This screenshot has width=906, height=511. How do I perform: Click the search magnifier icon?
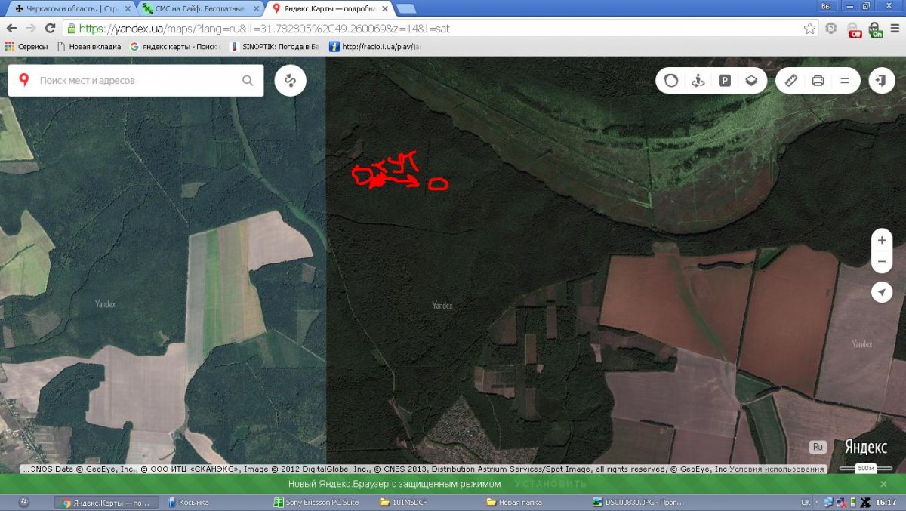248,80
